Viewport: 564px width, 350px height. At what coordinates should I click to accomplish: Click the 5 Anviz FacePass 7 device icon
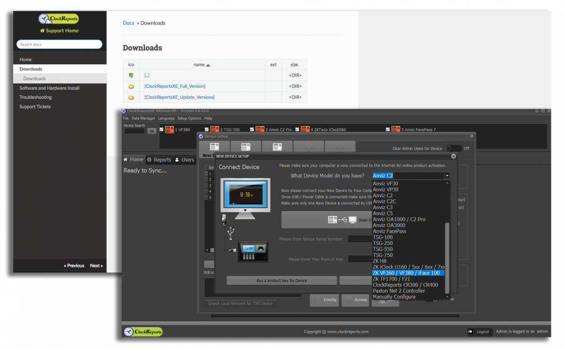[396, 129]
